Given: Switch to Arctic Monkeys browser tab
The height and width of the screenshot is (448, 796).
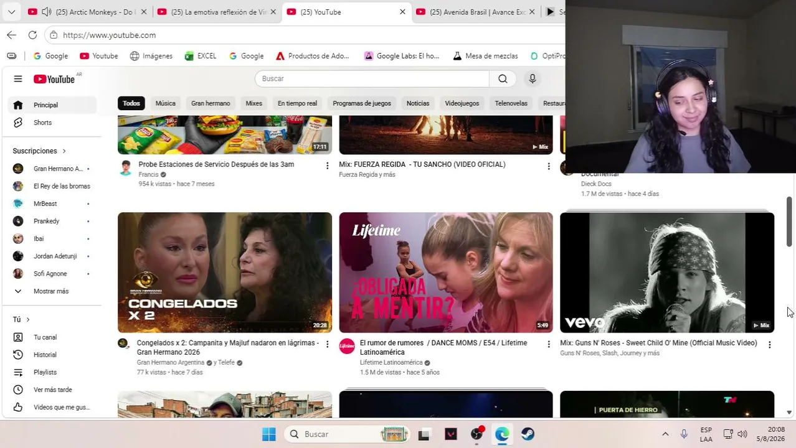Looking at the screenshot, I should point(87,12).
